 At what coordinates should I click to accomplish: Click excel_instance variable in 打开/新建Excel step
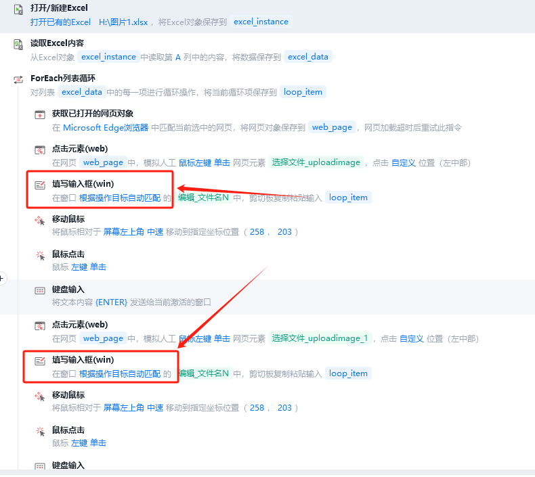[261, 22]
